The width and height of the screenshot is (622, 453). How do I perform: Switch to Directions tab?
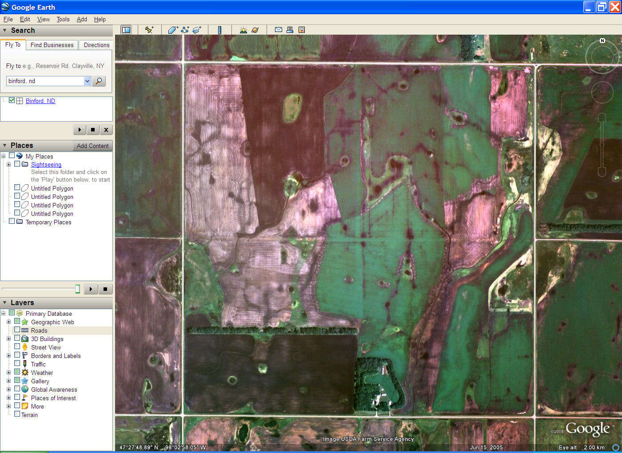coord(96,45)
